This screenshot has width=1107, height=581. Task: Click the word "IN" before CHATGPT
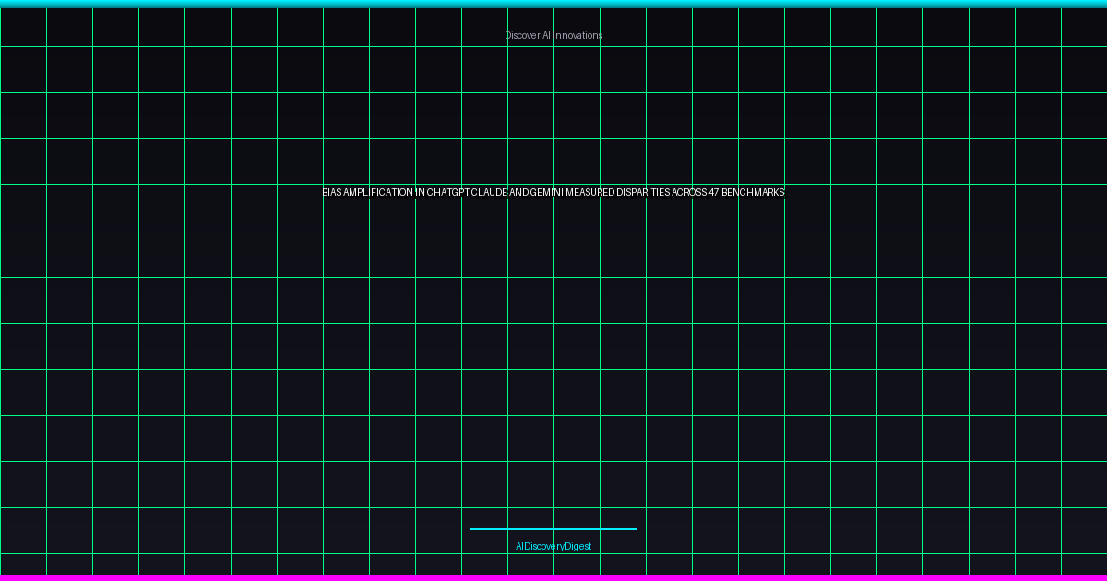pyautogui.click(x=420, y=192)
